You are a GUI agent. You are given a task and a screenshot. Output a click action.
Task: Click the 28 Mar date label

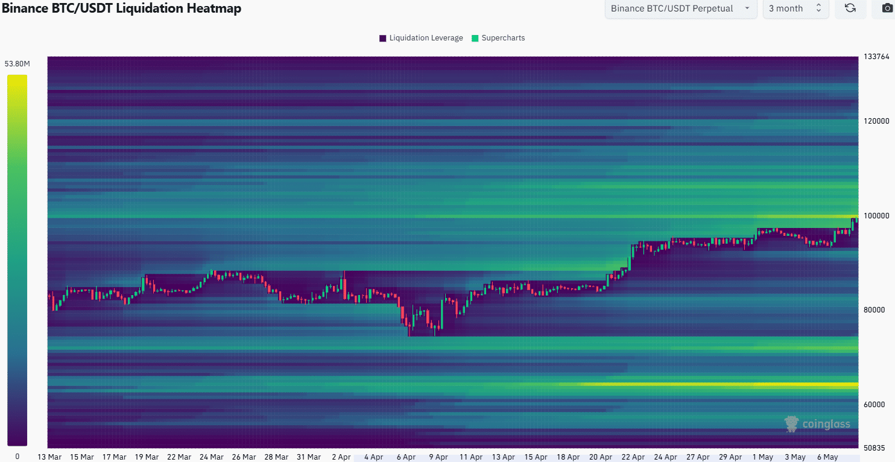tap(276, 457)
